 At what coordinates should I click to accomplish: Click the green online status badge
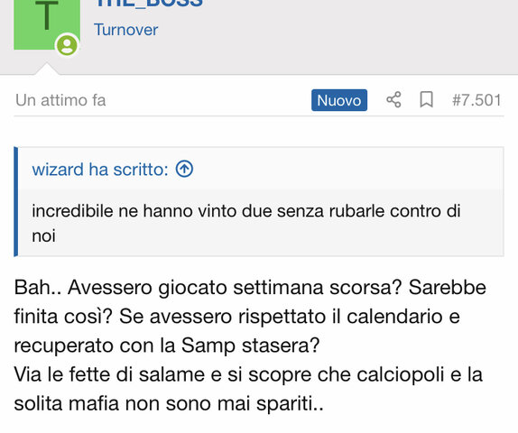click(x=67, y=45)
